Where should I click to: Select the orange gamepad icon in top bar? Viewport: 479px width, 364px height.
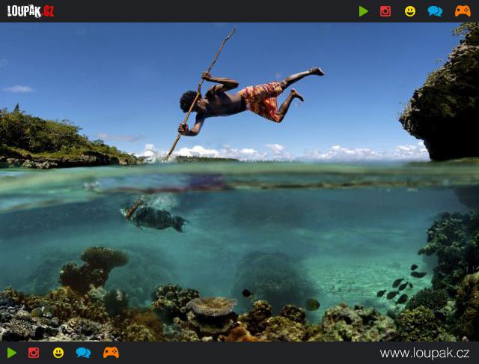[463, 11]
